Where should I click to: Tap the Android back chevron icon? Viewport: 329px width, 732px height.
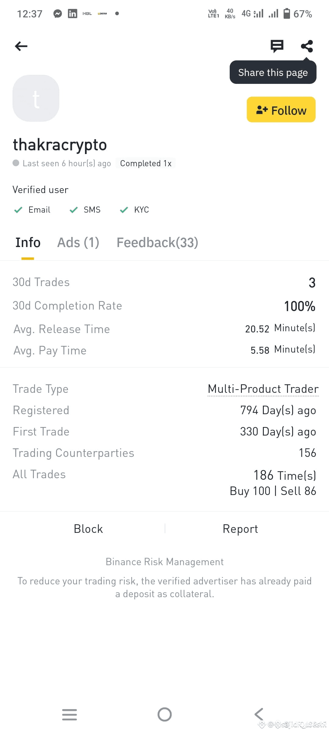pyautogui.click(x=259, y=714)
